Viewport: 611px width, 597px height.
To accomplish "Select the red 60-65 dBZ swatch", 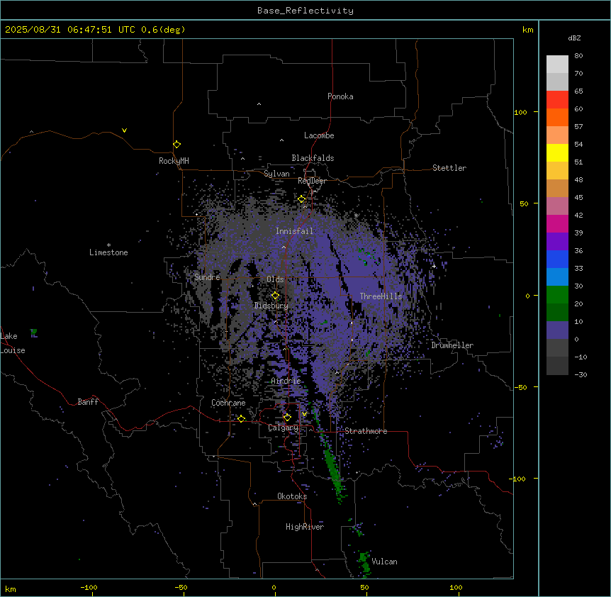I will point(557,100).
